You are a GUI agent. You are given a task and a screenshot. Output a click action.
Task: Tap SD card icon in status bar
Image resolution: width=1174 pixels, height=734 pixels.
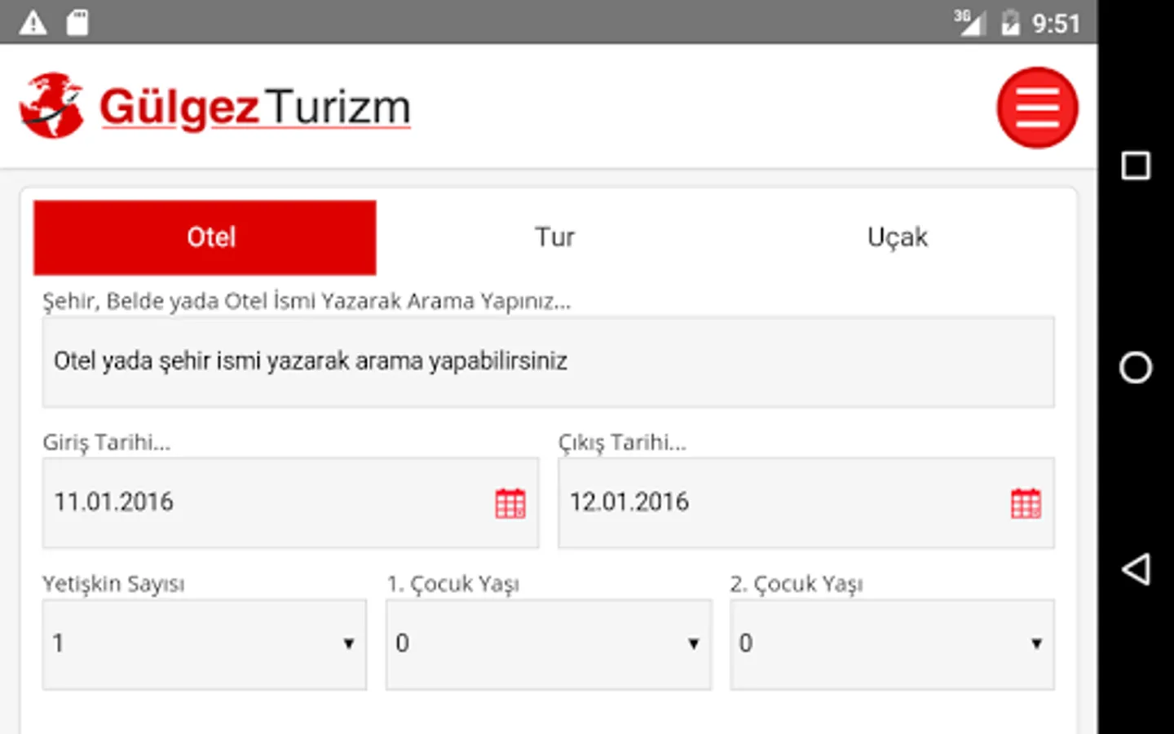(77, 22)
